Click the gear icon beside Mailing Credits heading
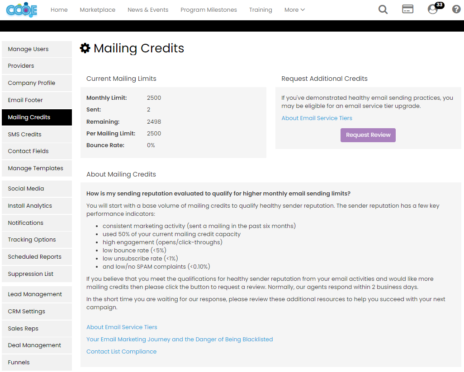The width and height of the screenshot is (464, 372). [x=85, y=48]
